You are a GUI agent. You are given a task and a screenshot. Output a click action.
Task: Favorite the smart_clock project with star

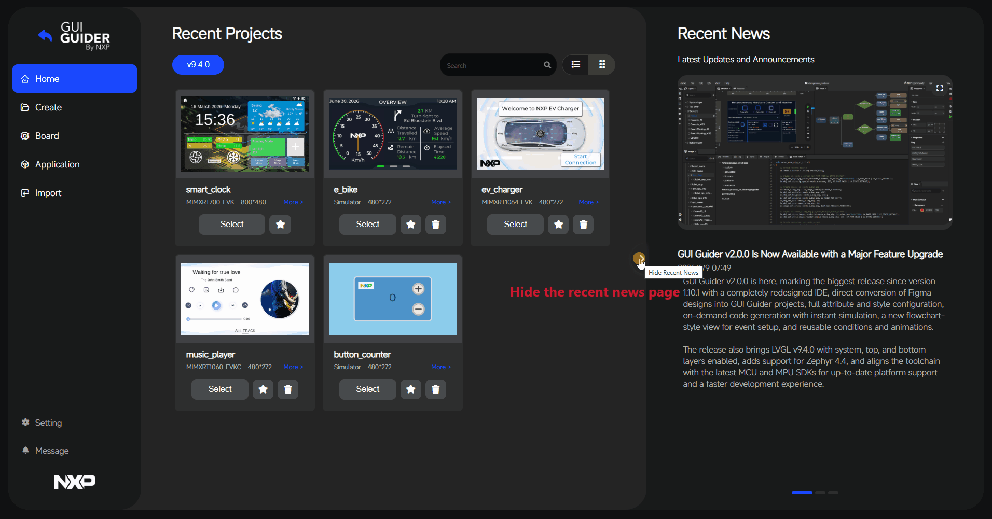tap(280, 225)
